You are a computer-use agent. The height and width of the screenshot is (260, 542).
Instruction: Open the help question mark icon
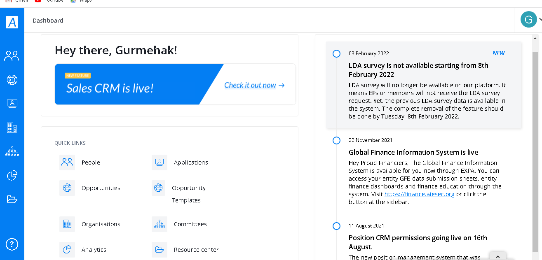point(12,244)
